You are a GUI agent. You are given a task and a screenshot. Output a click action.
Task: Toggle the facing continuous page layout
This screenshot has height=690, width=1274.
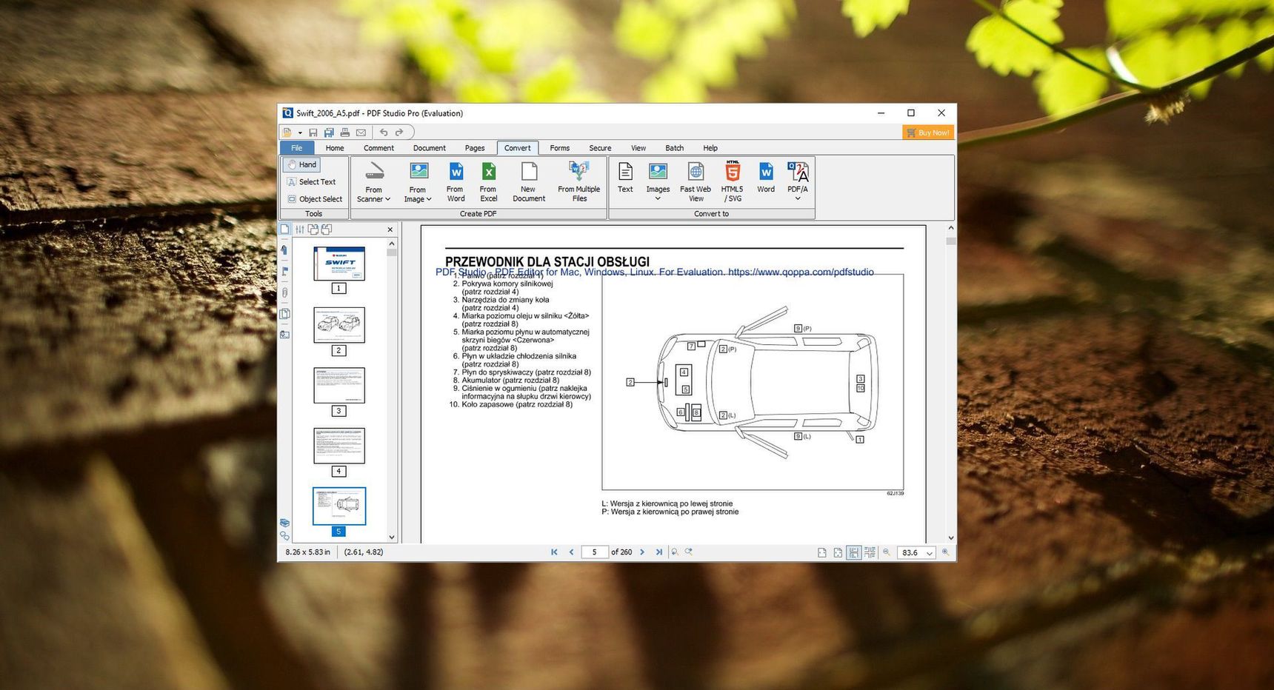(870, 552)
